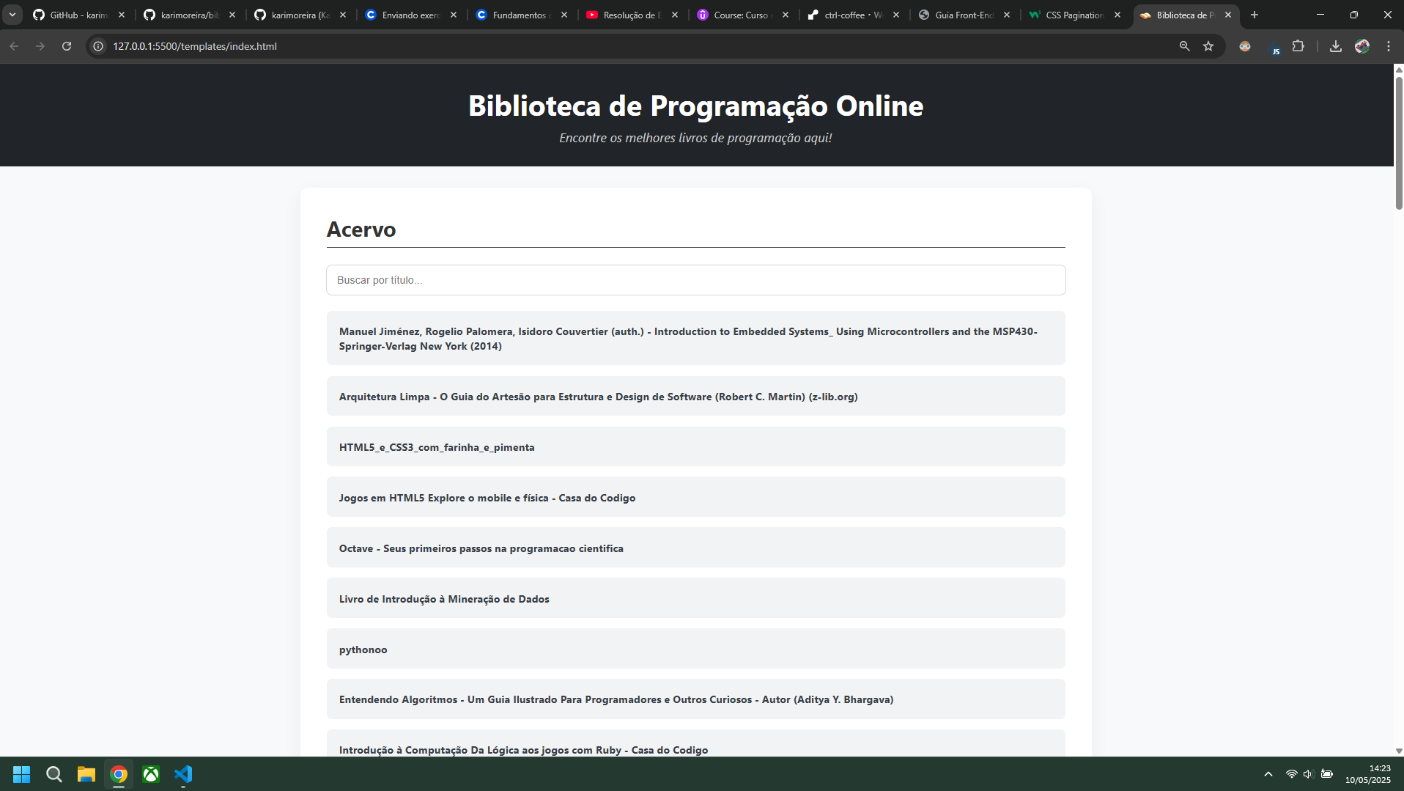Click the Biblioteca de Programação Online title
The image size is (1404, 791).
click(x=695, y=106)
